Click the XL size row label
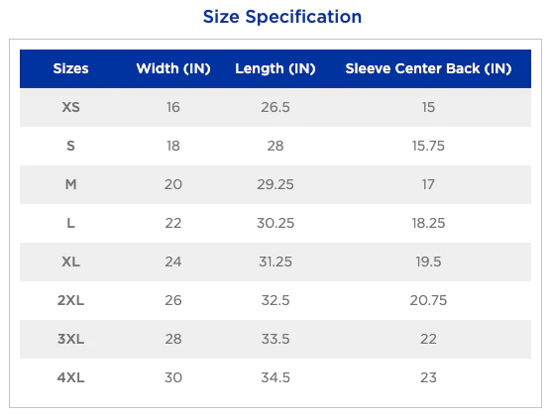The image size is (551, 418). click(x=70, y=261)
